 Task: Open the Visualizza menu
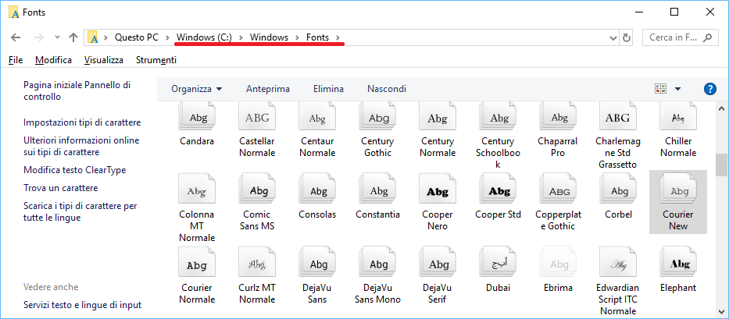point(103,60)
